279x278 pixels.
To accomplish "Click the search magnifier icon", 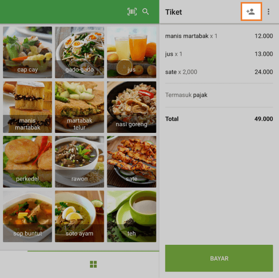I will 146,12.
